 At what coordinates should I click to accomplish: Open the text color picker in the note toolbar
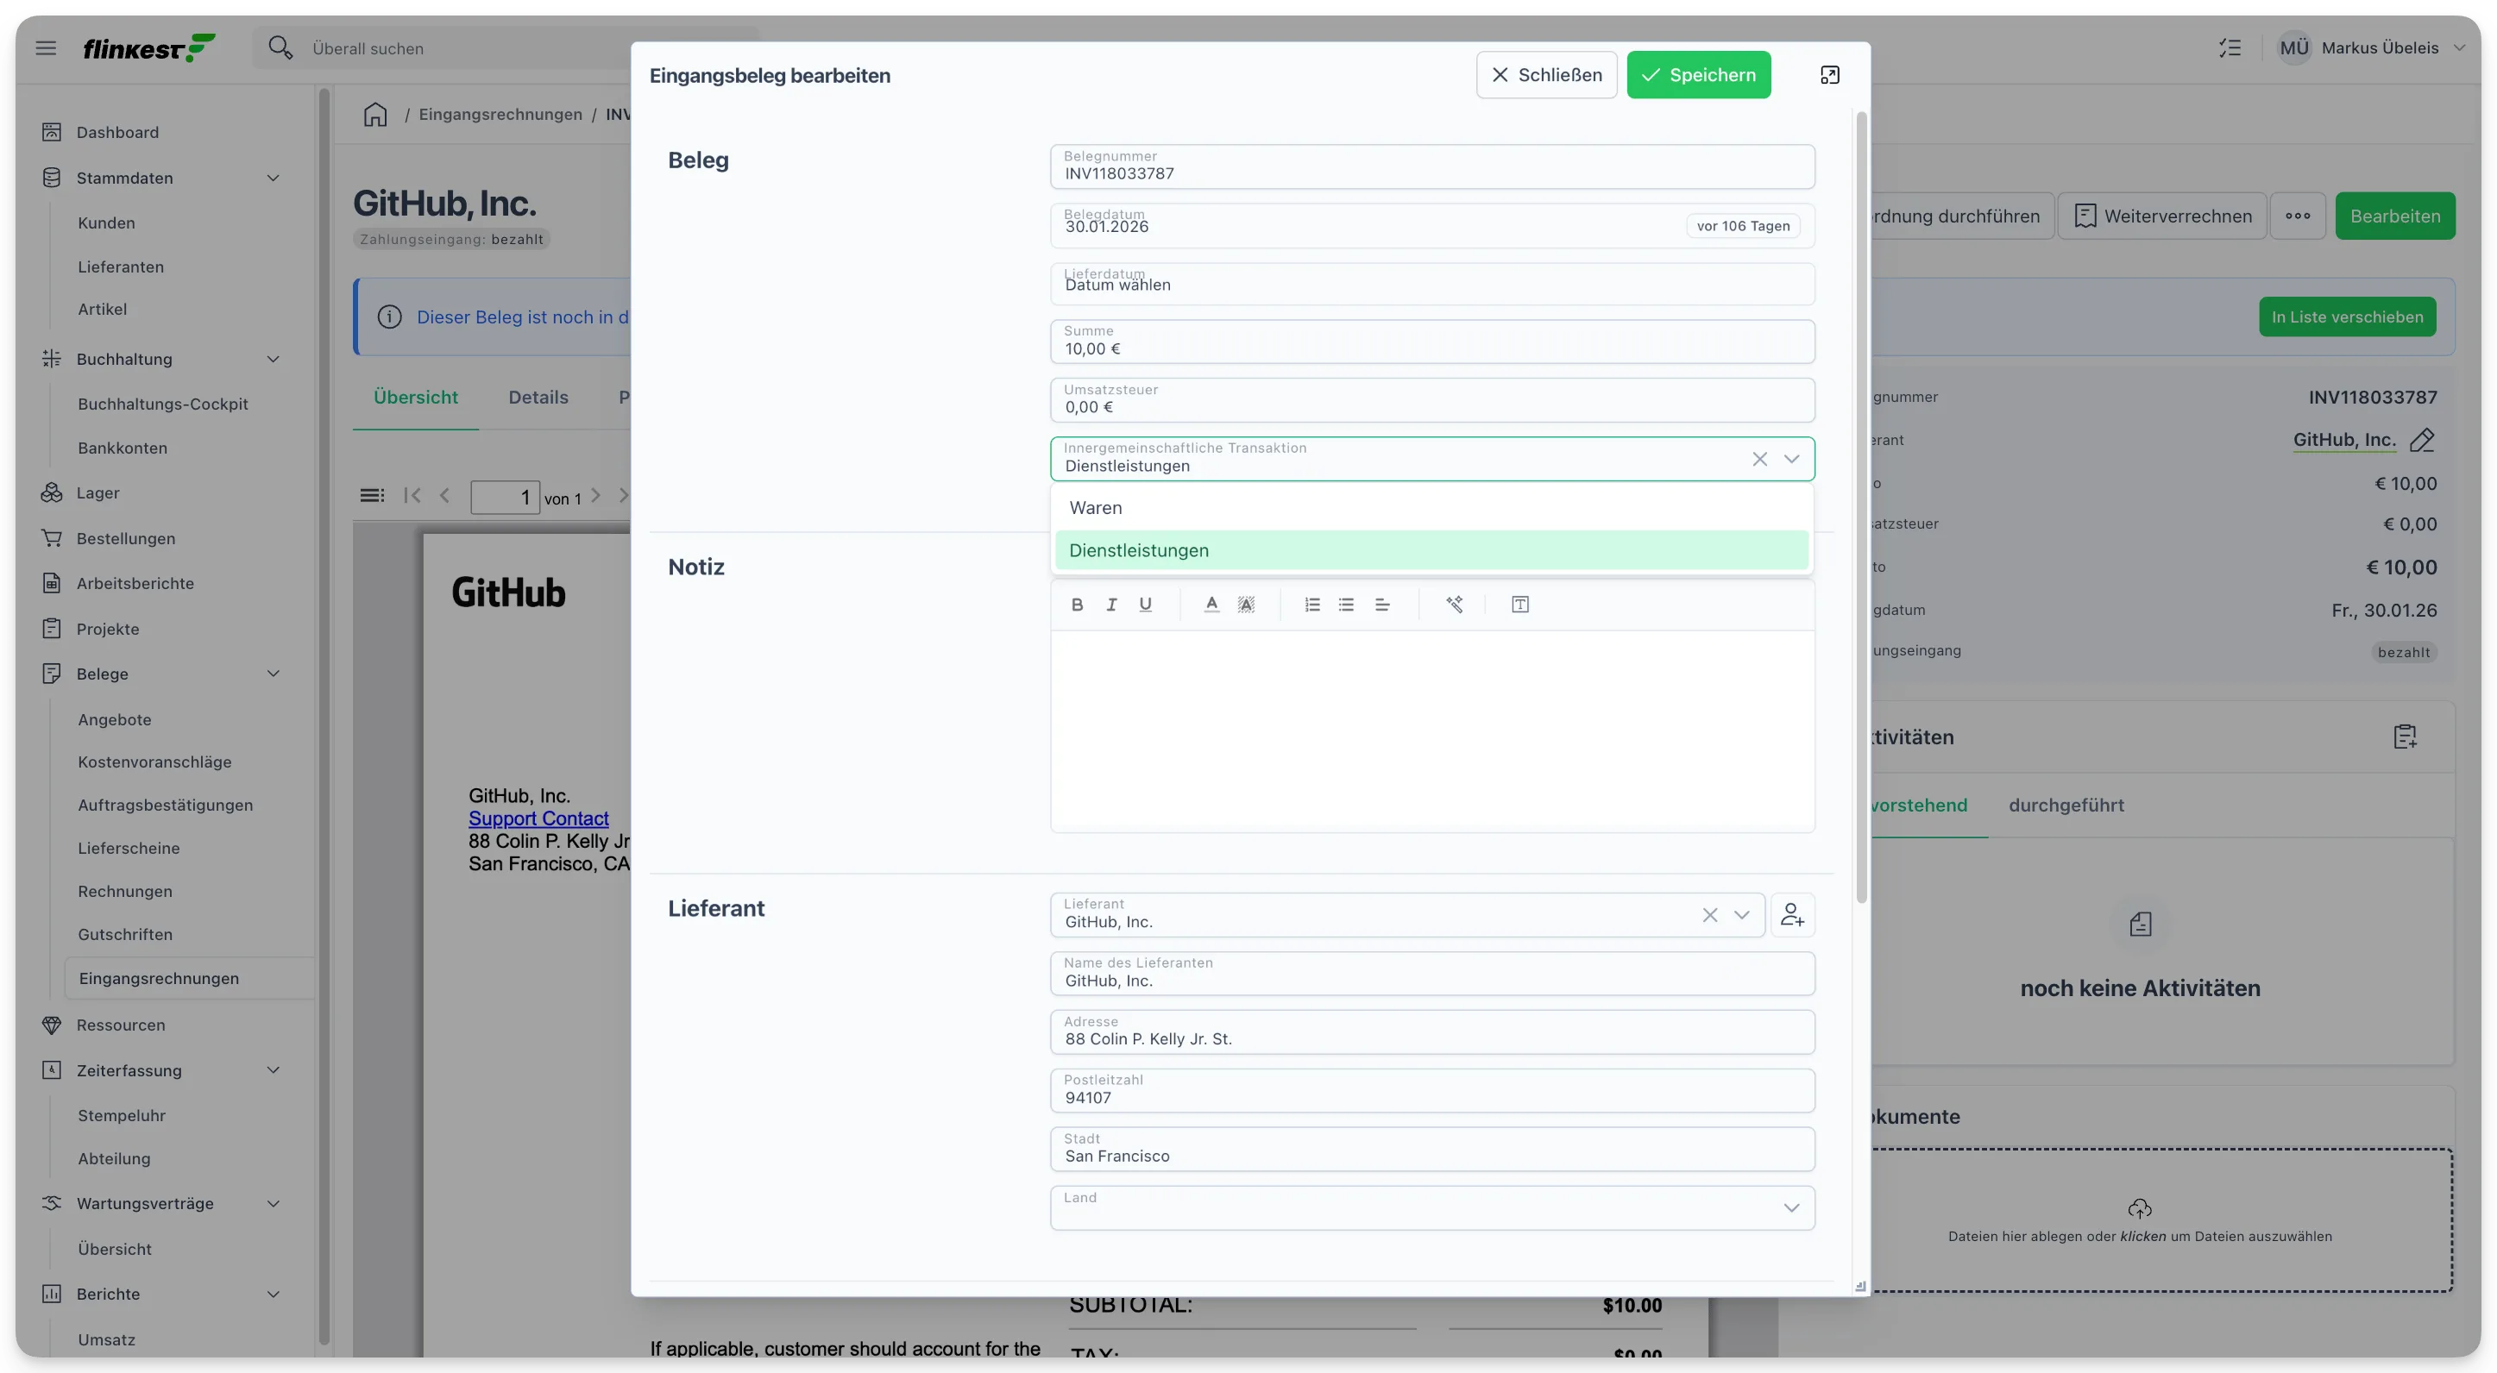(1211, 605)
